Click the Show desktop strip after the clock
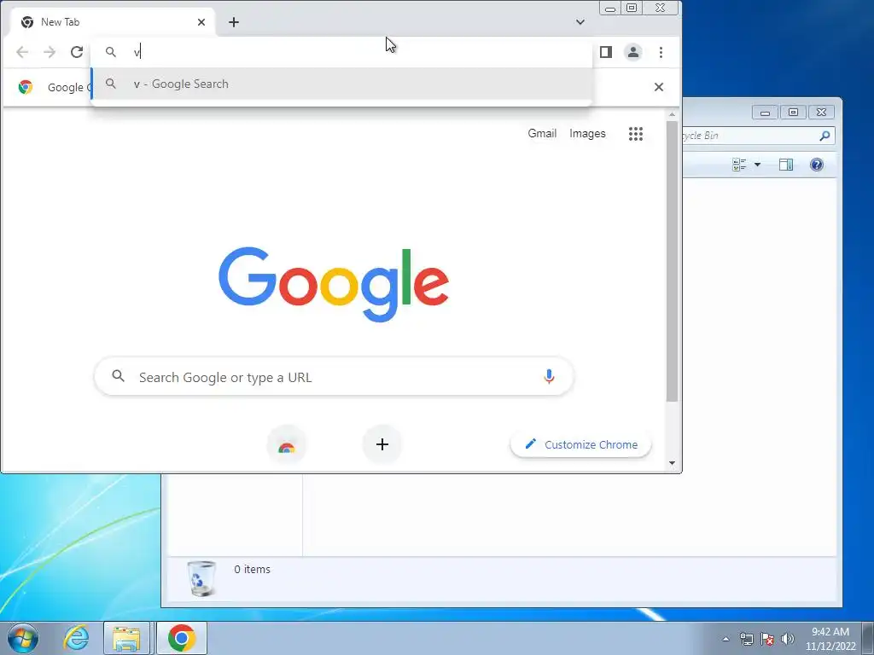 coord(868,638)
